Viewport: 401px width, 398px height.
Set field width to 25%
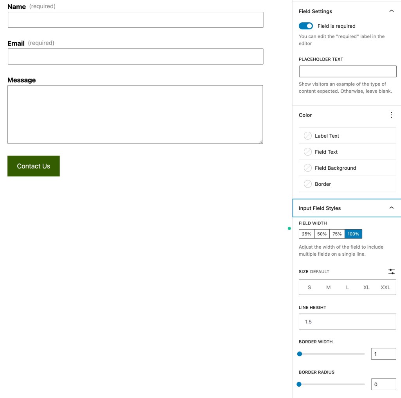point(307,234)
